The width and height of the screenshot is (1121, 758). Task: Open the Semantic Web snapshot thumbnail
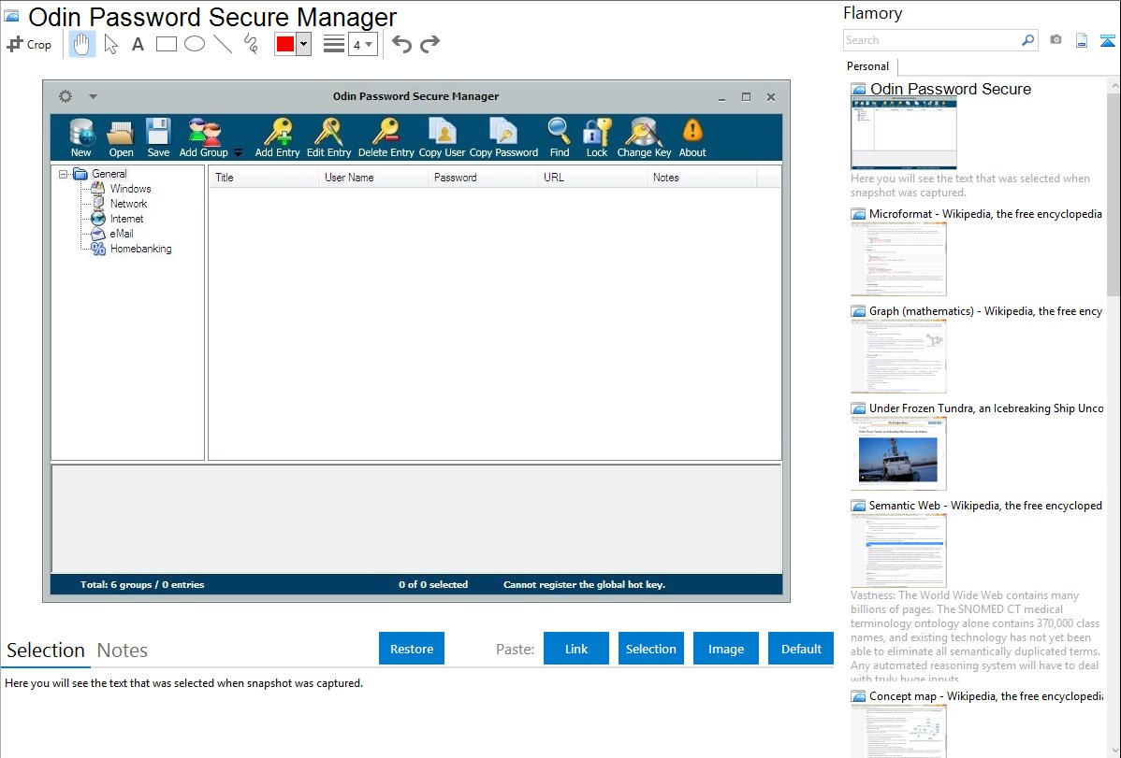point(898,551)
